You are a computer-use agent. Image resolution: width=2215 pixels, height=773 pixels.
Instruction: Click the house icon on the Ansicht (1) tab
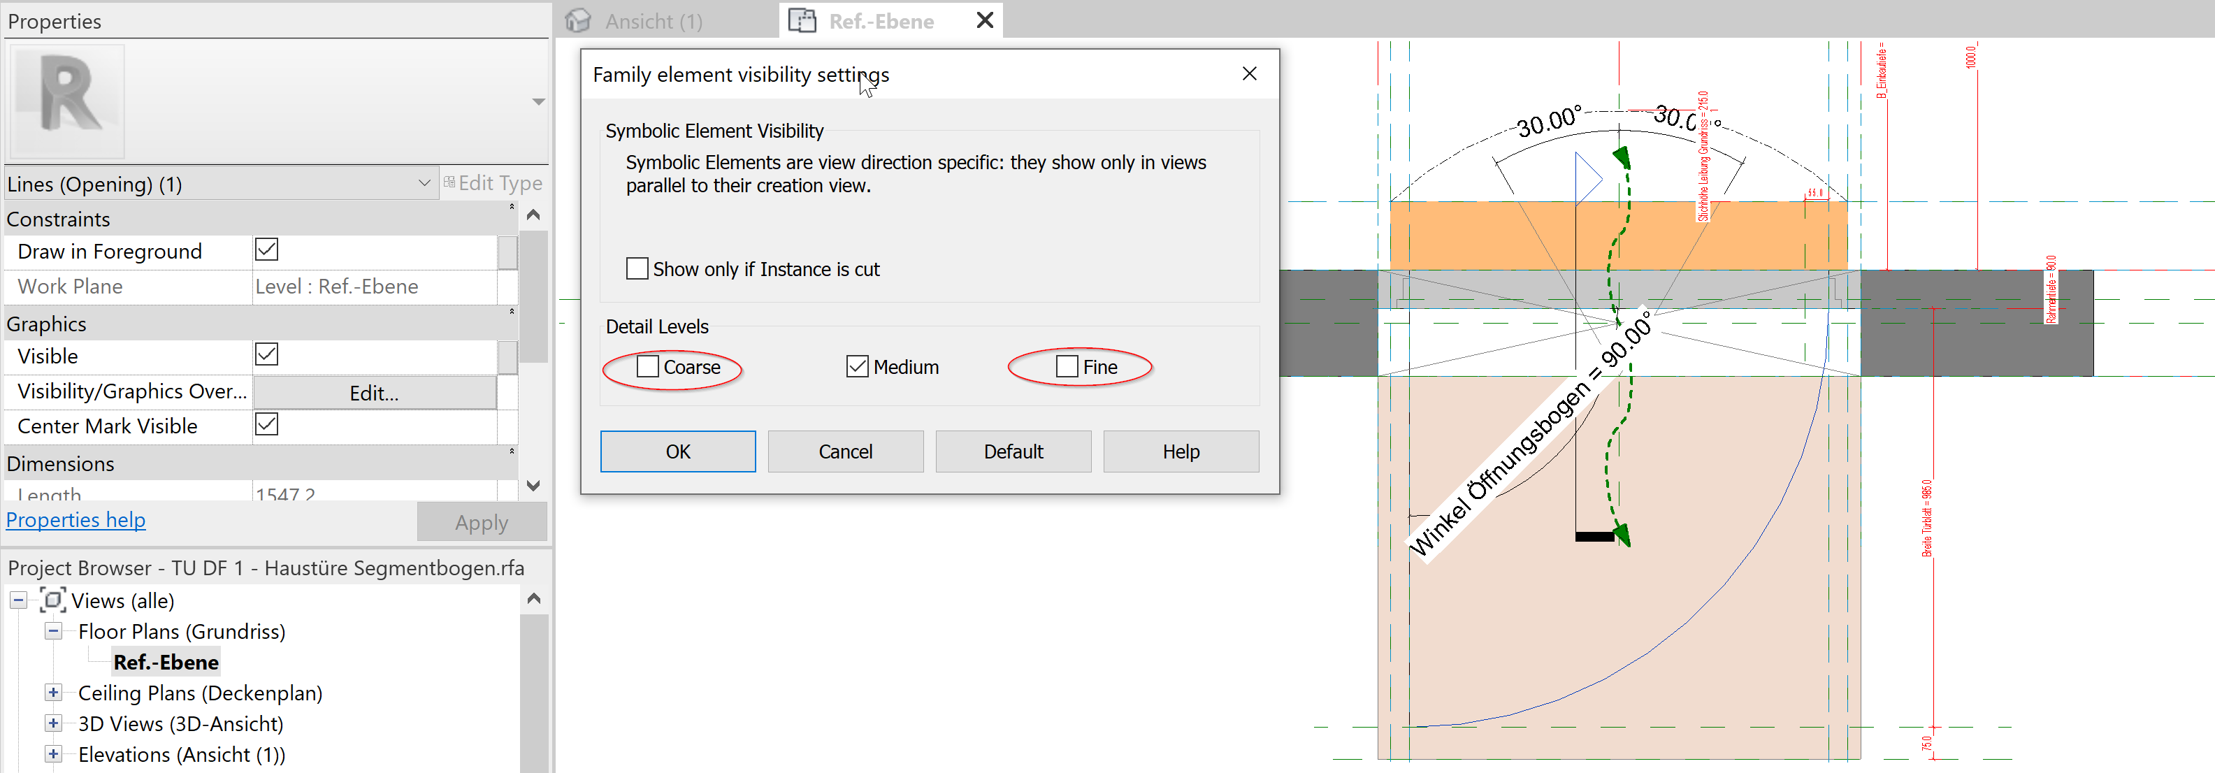pos(579,20)
